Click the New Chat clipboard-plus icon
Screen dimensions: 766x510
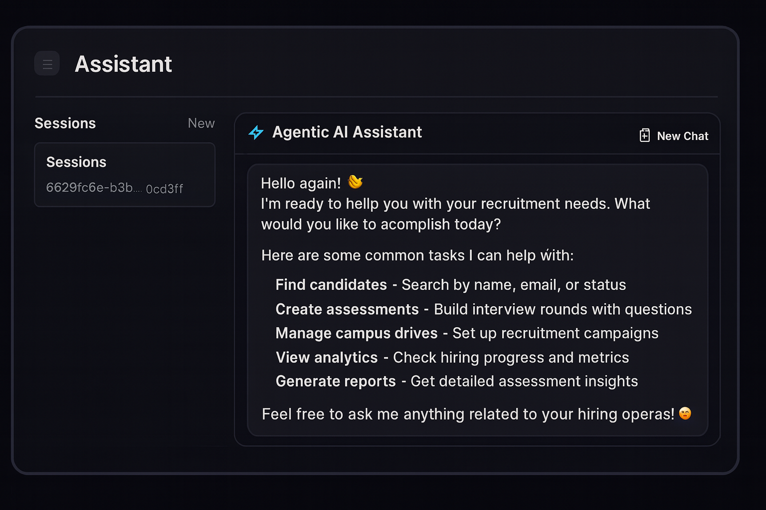645,135
